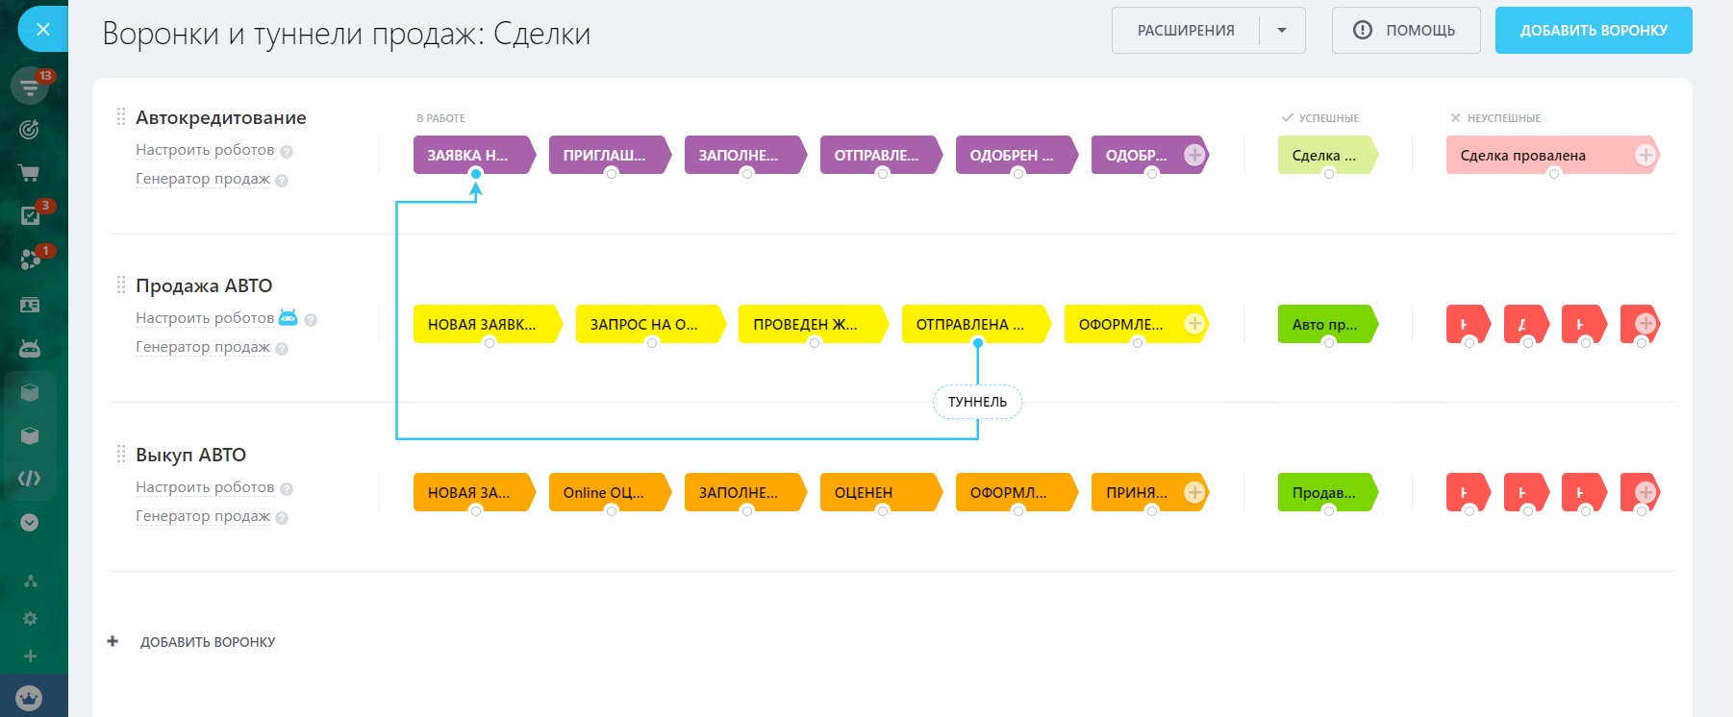Open the target goal icon in sidebar

coord(30,129)
